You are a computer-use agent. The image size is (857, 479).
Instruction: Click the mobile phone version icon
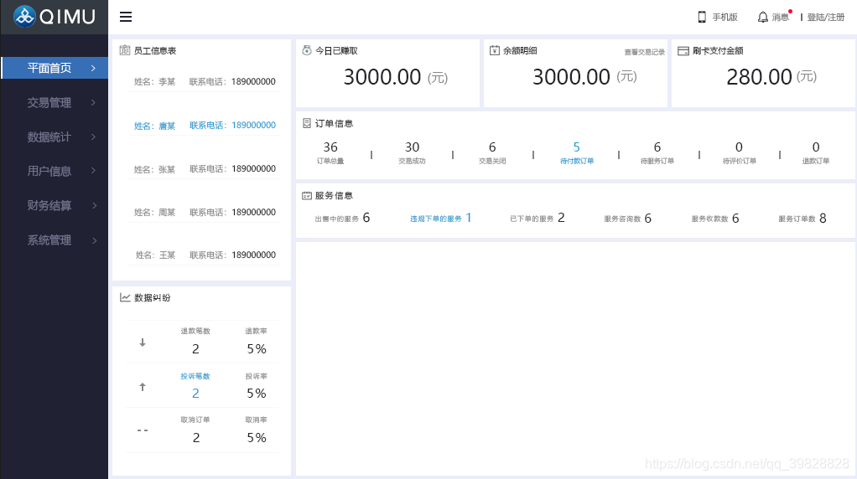(x=702, y=17)
